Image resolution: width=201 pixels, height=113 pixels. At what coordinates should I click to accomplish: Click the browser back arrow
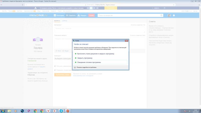click(2, 5)
